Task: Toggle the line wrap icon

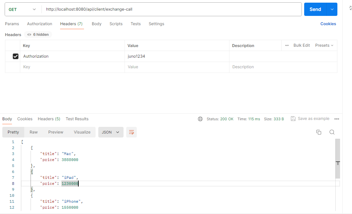Action: (132, 132)
